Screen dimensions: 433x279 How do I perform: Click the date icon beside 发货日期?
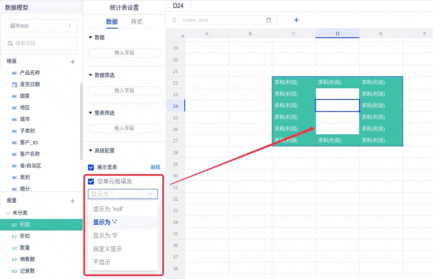click(x=15, y=85)
